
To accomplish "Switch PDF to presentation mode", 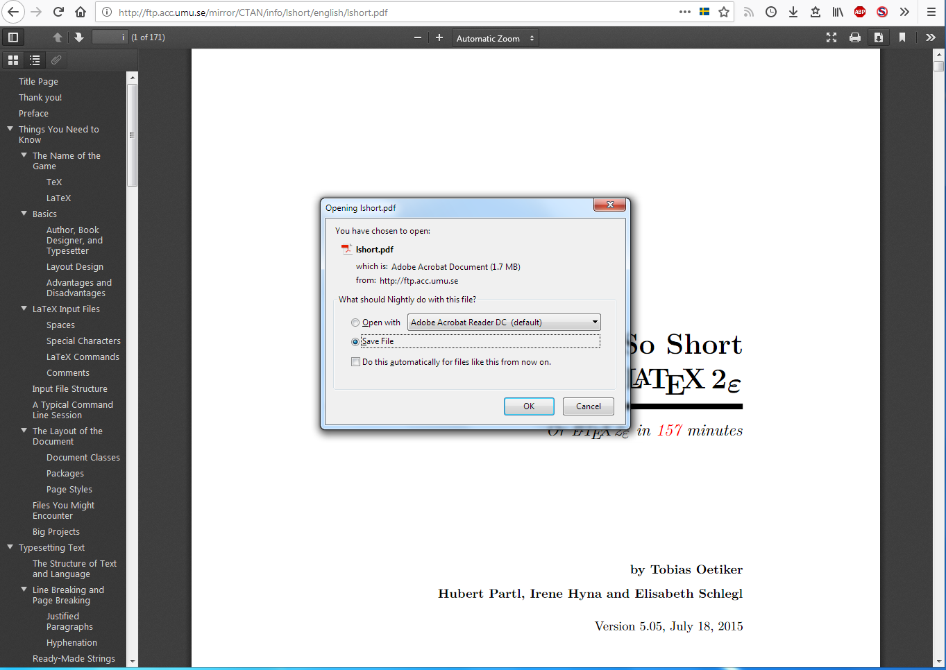I will click(x=831, y=37).
